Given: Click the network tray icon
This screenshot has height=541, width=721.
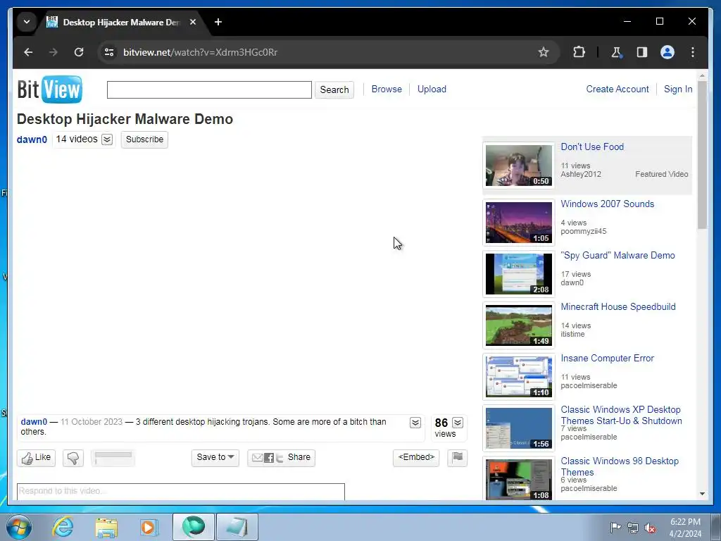Looking at the screenshot, I should point(633,528).
